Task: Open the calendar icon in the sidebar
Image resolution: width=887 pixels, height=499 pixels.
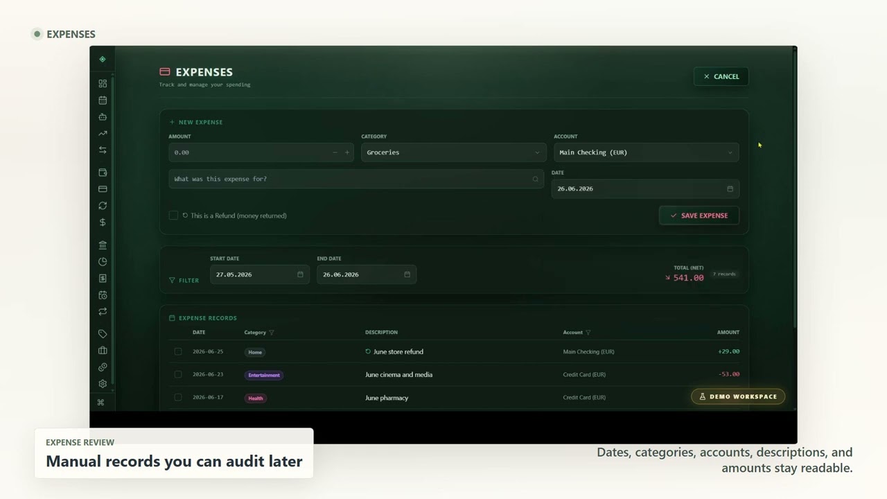Action: pyautogui.click(x=103, y=100)
